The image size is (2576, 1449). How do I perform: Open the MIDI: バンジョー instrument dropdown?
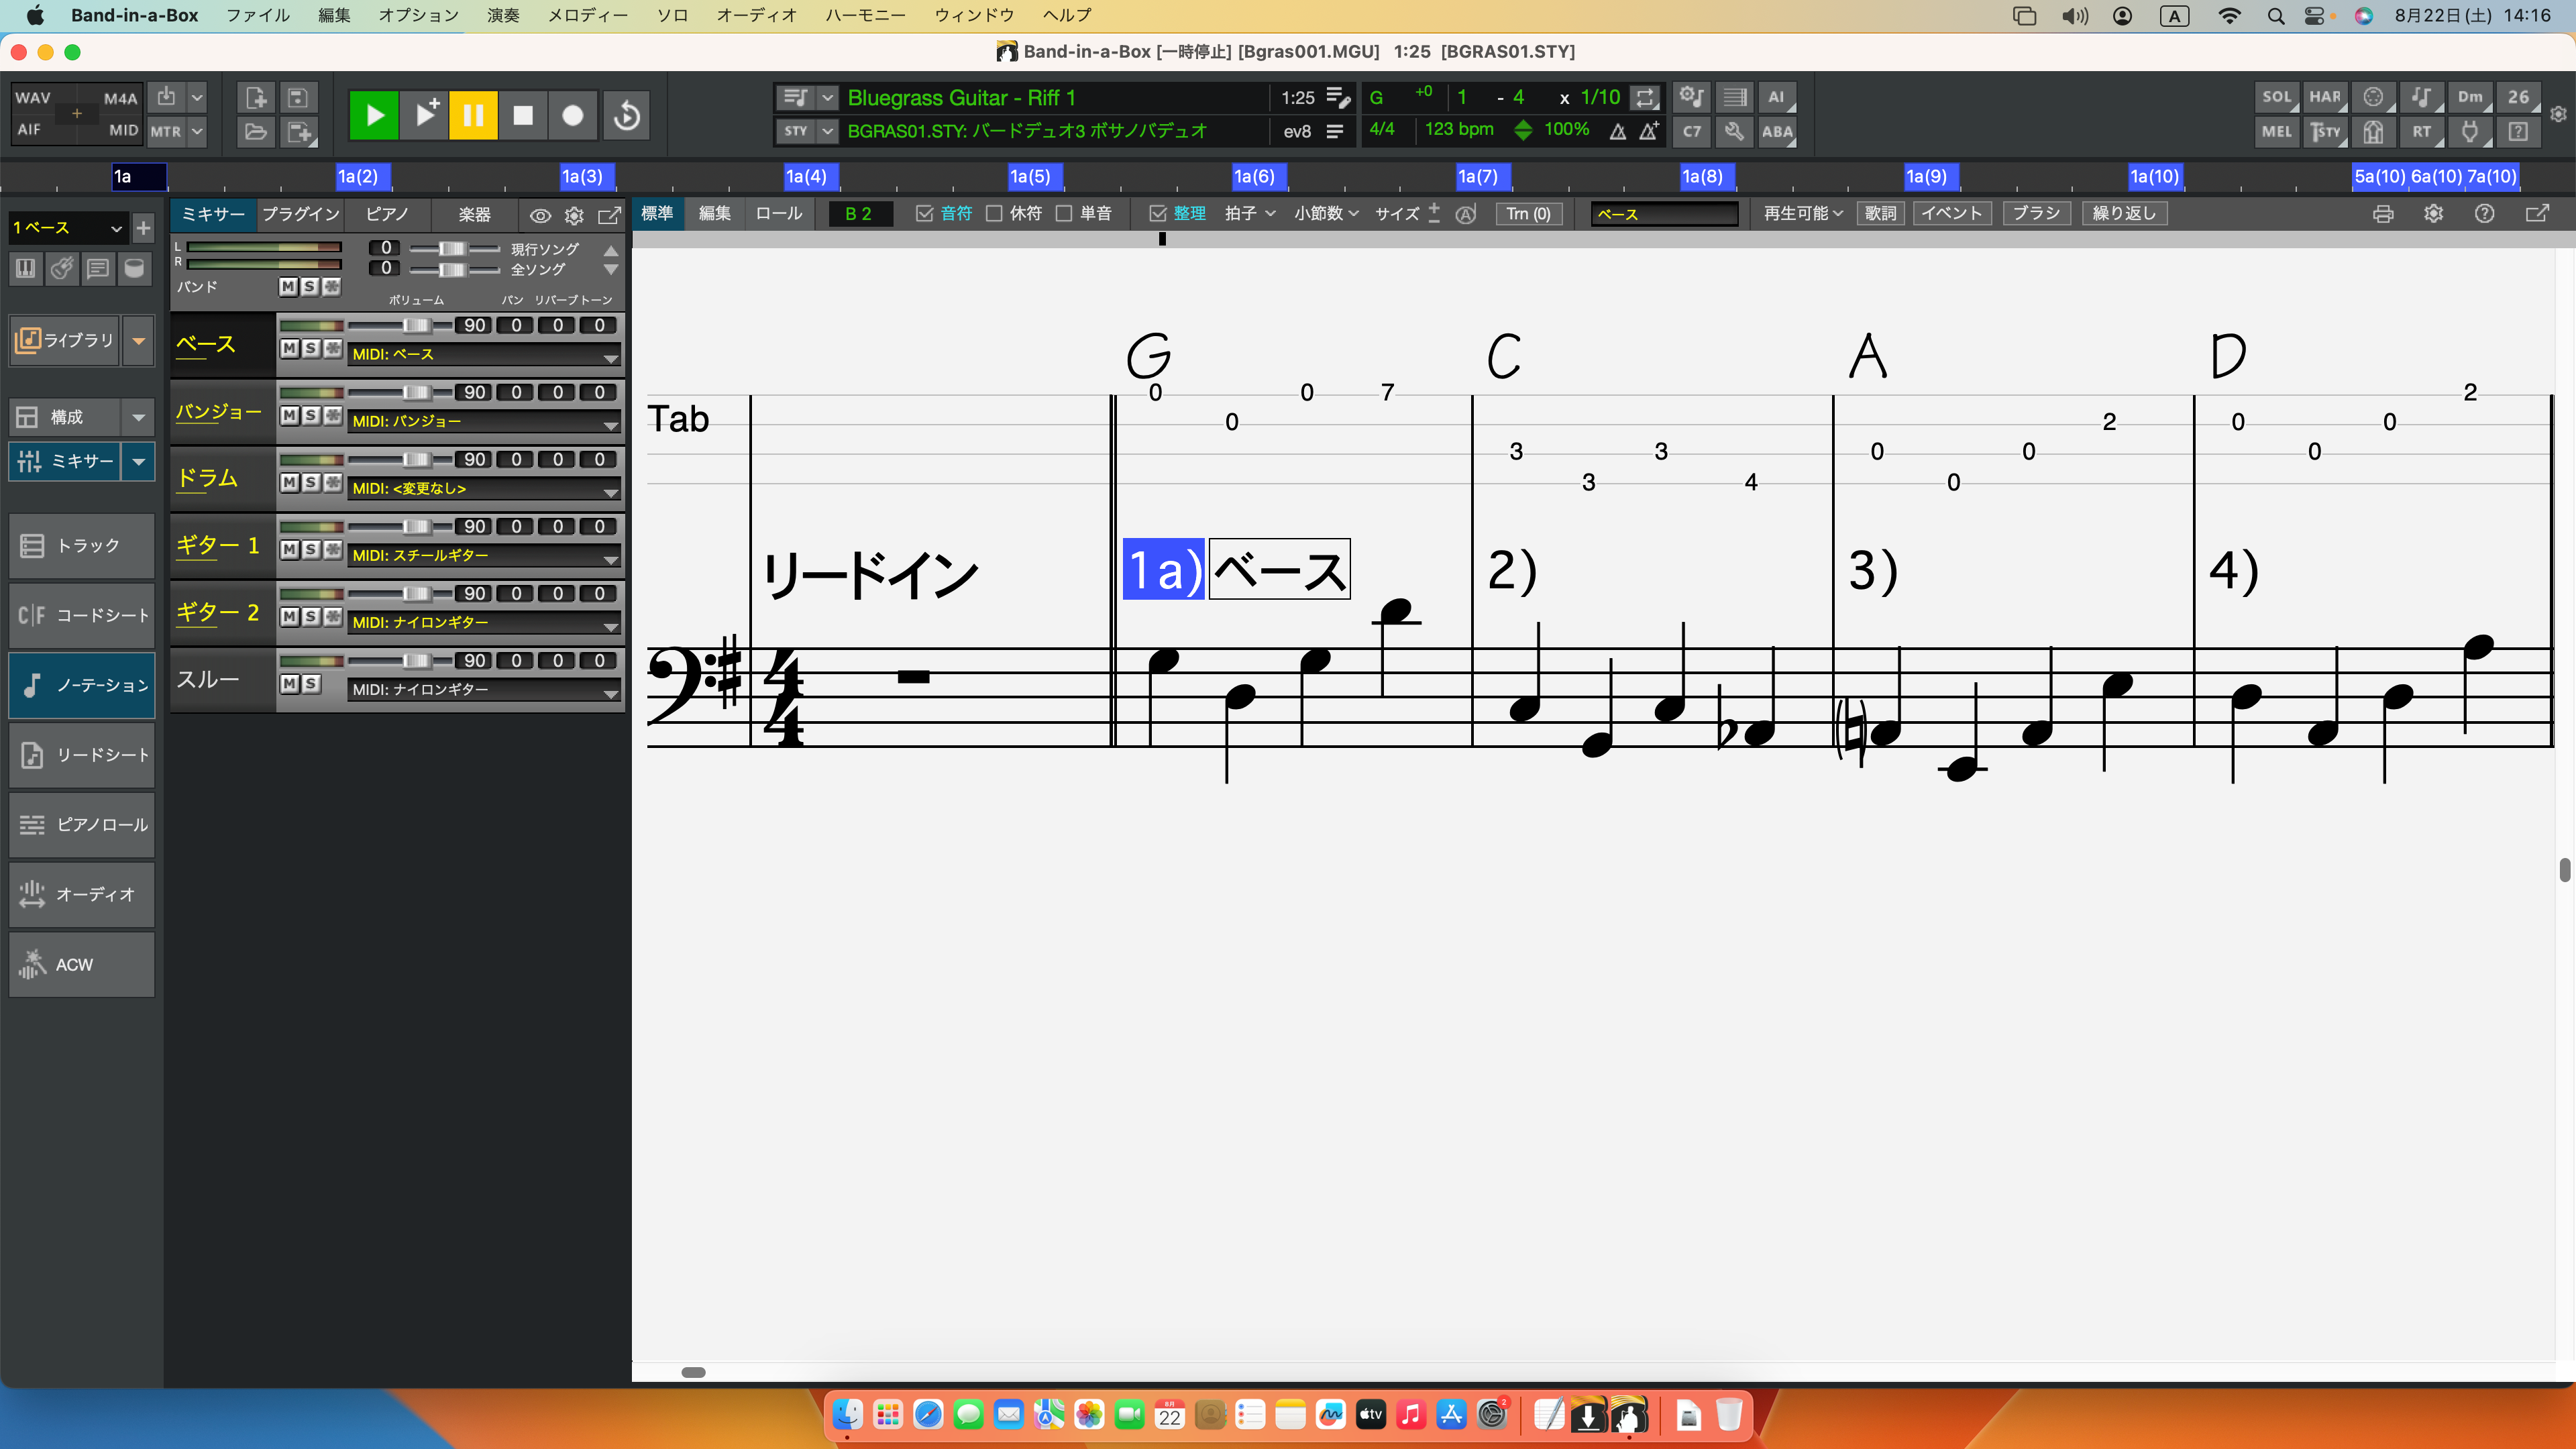coord(484,422)
